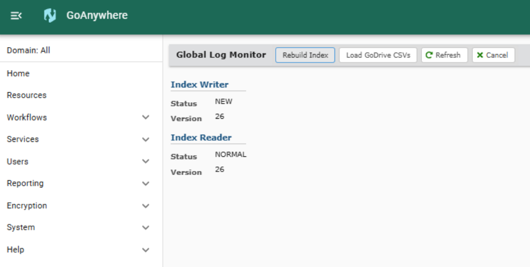
Task: Click the GoAnywhere logo icon
Action: (49, 15)
